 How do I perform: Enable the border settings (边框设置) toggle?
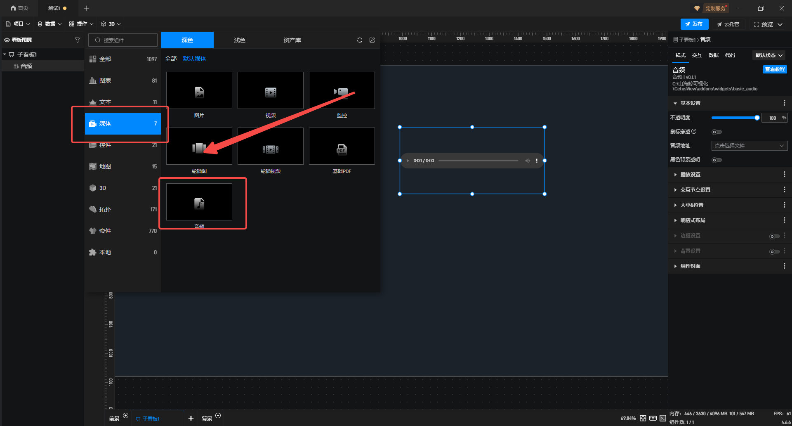(x=774, y=236)
